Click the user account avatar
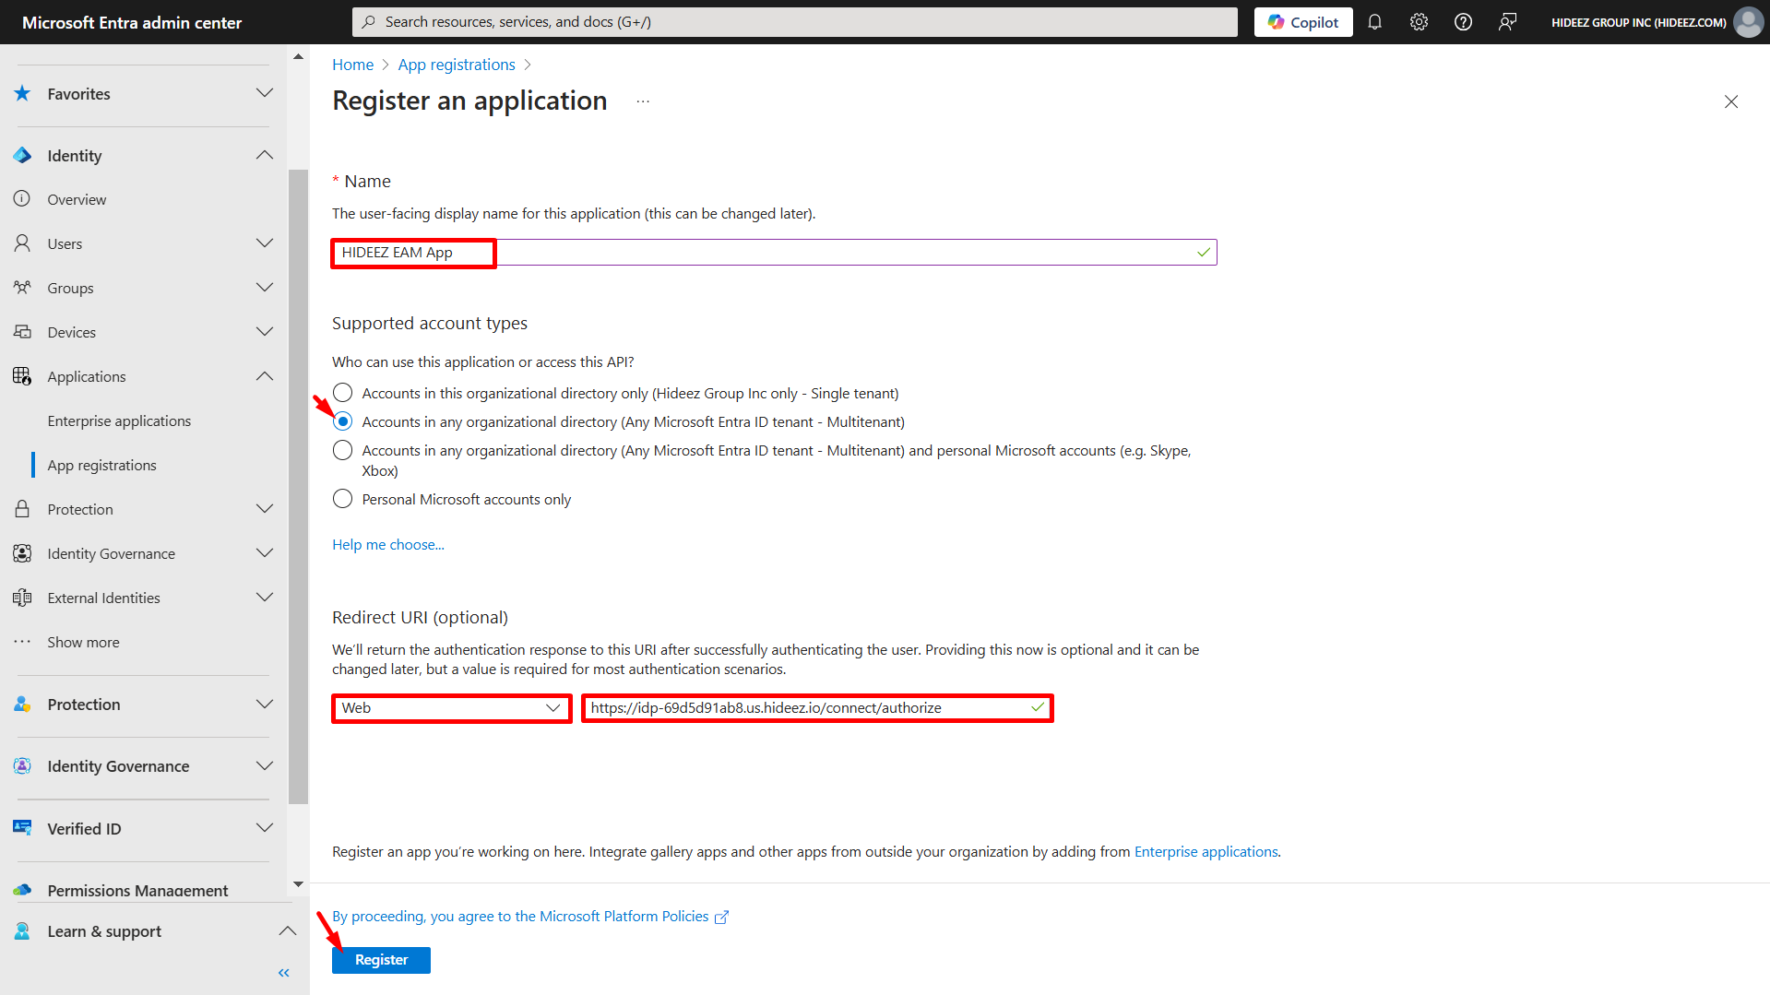 [x=1748, y=22]
